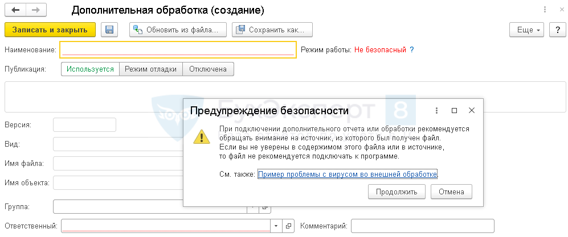
Task: Select the Используется publication option
Action: [x=90, y=69]
